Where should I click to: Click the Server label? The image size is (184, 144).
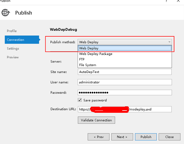[56, 61]
